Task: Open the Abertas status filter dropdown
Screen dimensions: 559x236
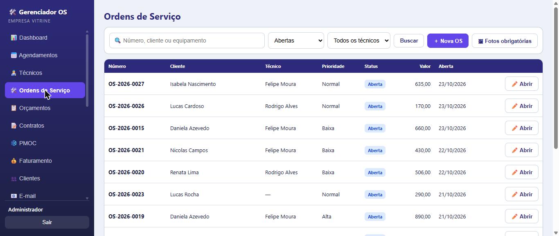Action: pyautogui.click(x=296, y=40)
